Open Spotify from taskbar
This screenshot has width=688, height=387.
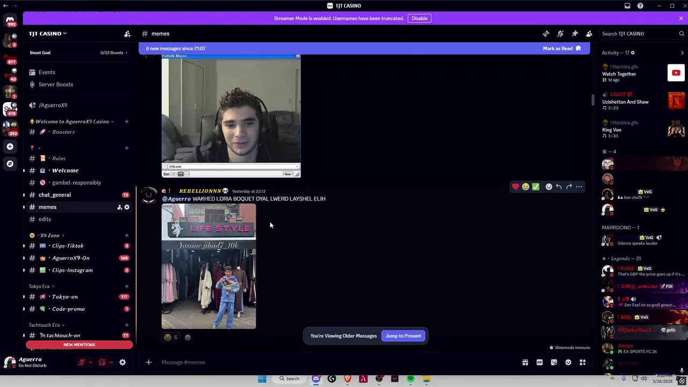pos(411,379)
